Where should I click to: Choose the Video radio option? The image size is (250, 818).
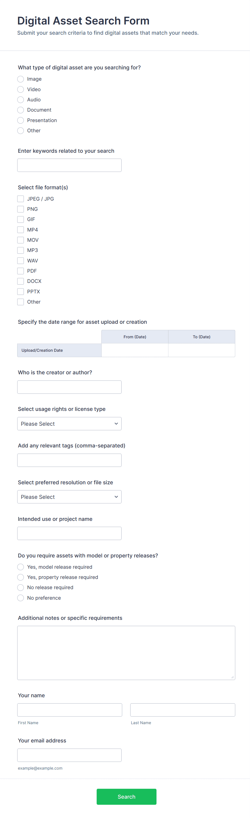(21, 89)
